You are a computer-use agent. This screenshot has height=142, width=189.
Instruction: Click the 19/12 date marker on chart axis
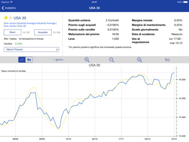174,139
